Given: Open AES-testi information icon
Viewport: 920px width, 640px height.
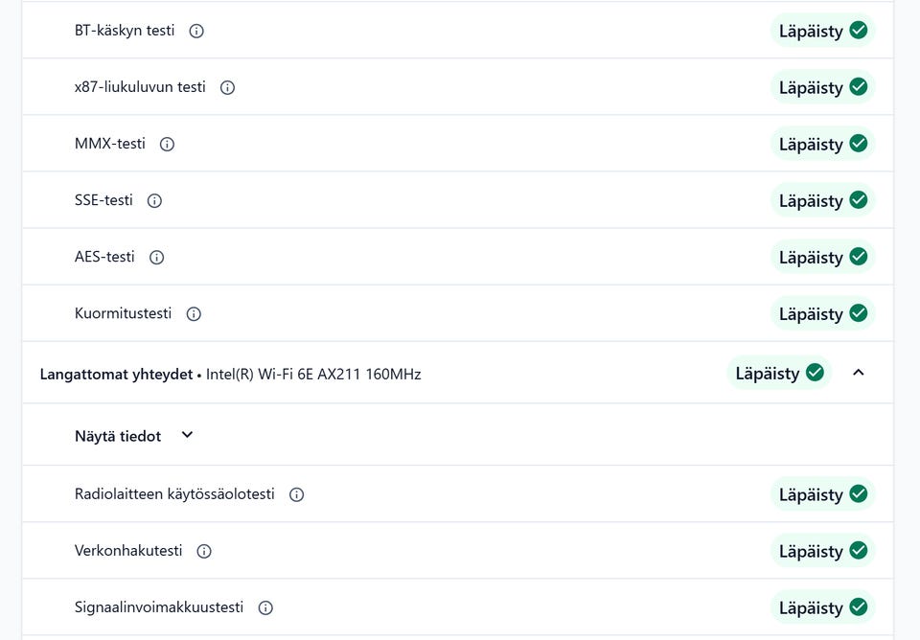Looking at the screenshot, I should tap(157, 257).
